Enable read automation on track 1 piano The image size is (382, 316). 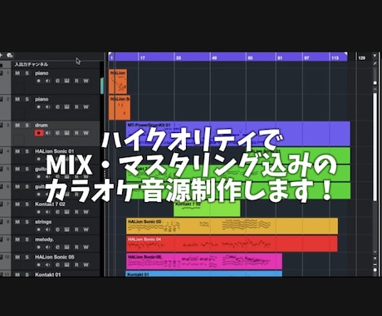coord(76,81)
